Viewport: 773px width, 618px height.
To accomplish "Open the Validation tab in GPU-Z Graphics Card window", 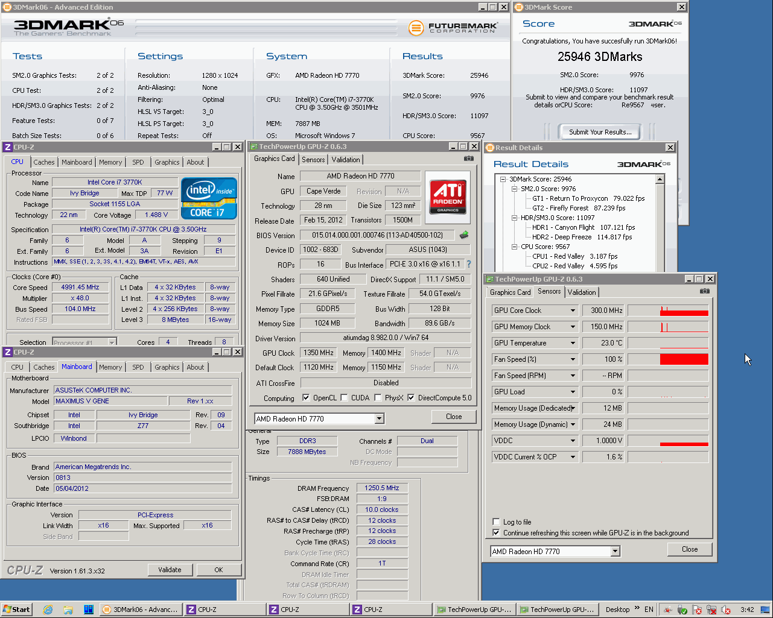I will pos(346,160).
